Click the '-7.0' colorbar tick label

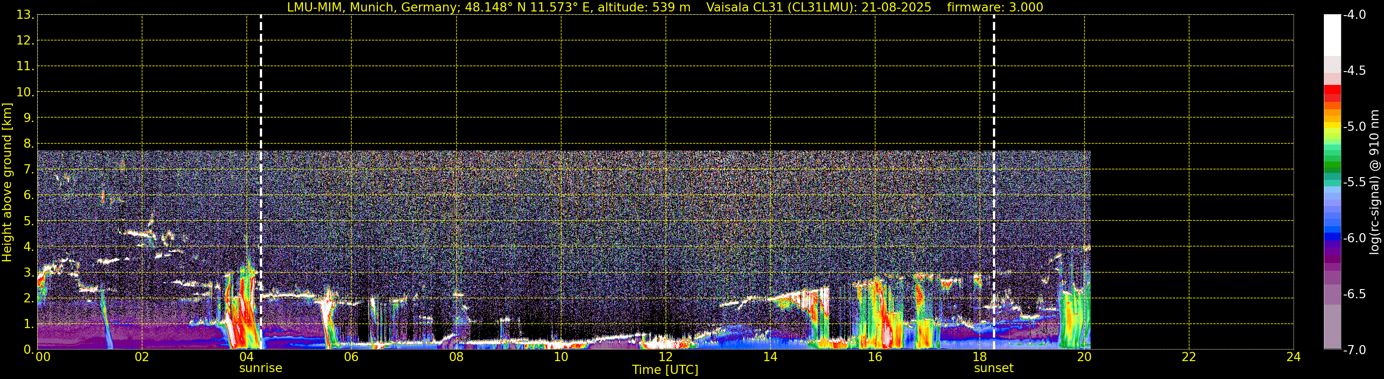click(1354, 350)
